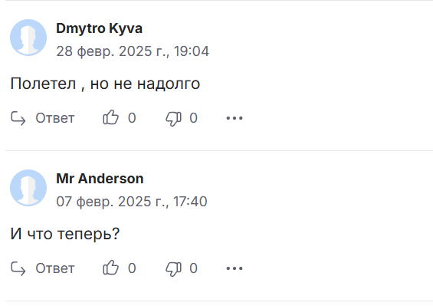Open Mr Anderson username link

point(100,179)
